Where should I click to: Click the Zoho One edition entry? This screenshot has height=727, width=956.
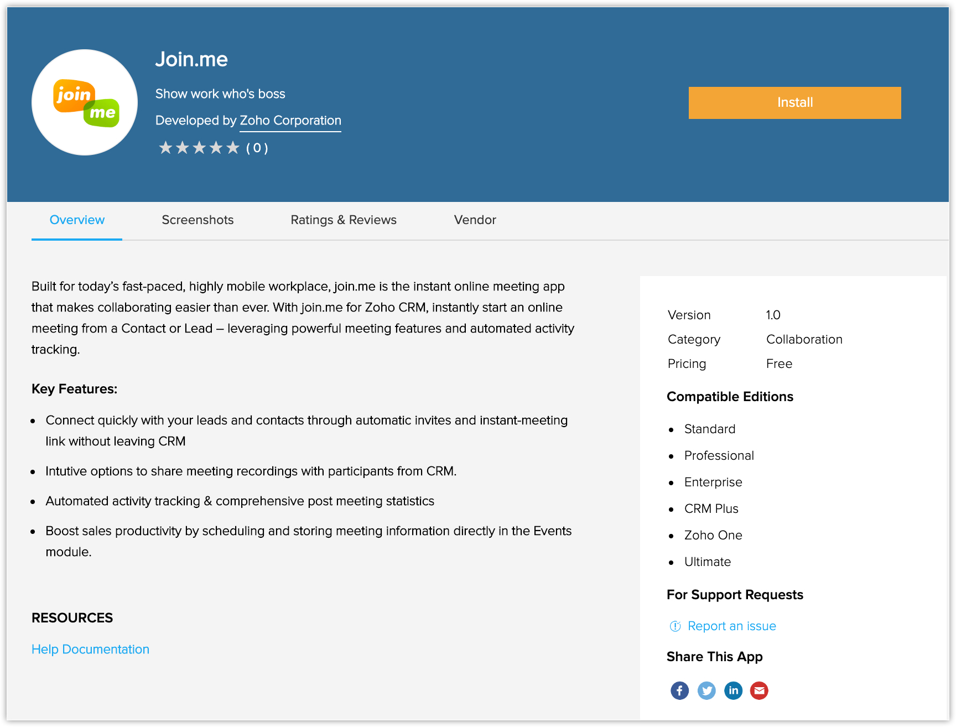(713, 536)
